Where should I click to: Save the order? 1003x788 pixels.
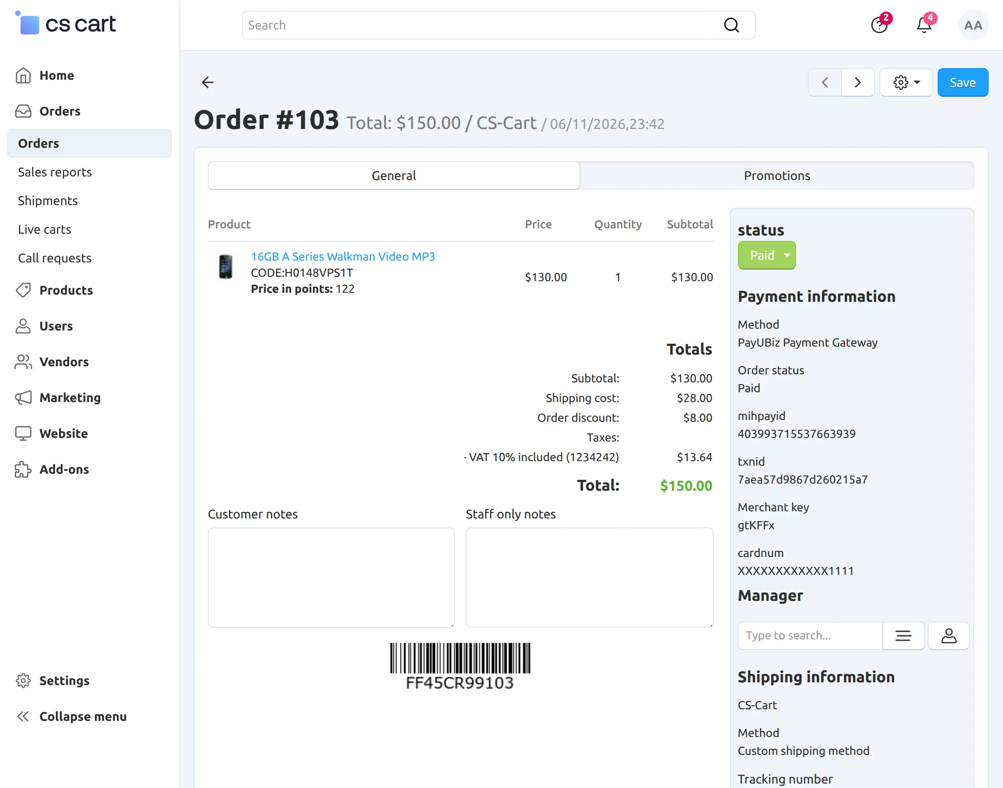[963, 82]
